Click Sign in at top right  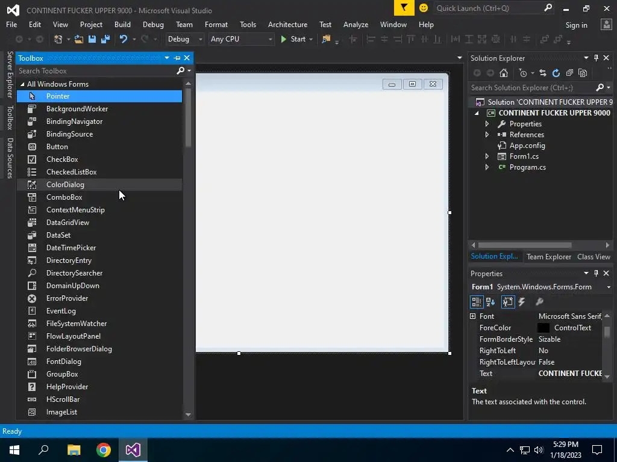[x=576, y=25]
